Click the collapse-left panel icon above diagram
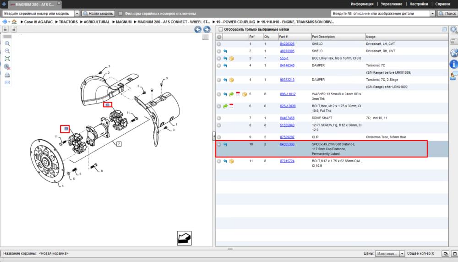This screenshot has height=262, width=458. click(x=5, y=29)
